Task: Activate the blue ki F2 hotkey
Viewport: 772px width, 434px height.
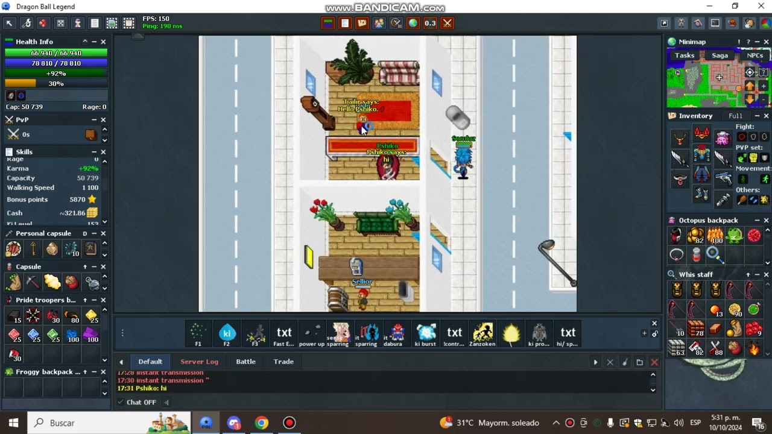Action: coord(227,333)
